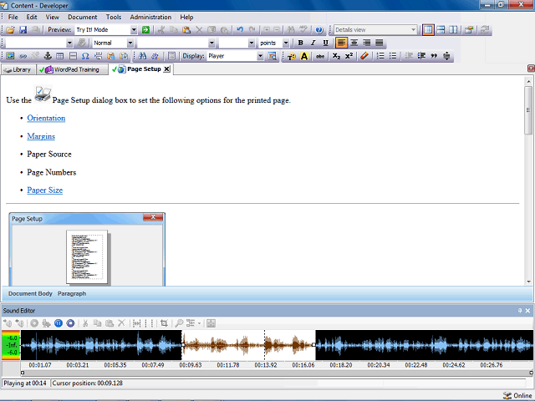Viewport: 535px width, 401px height.
Task: Follow the Paper Size link
Action: pyautogui.click(x=44, y=190)
